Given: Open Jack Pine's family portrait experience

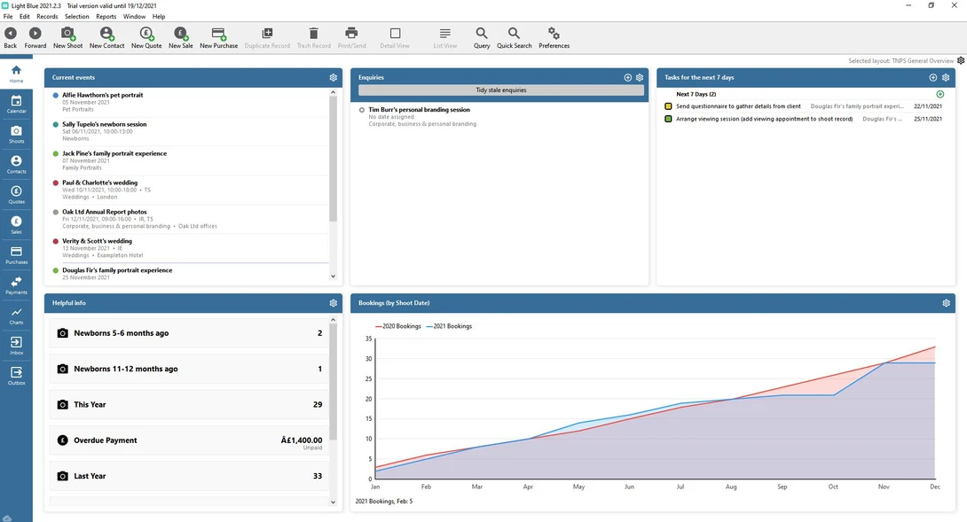Looking at the screenshot, I should pyautogui.click(x=188, y=160).
